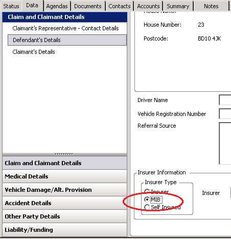This screenshot has width=231, height=239.
Task: Open the Notes tab
Action: [x=211, y=6]
